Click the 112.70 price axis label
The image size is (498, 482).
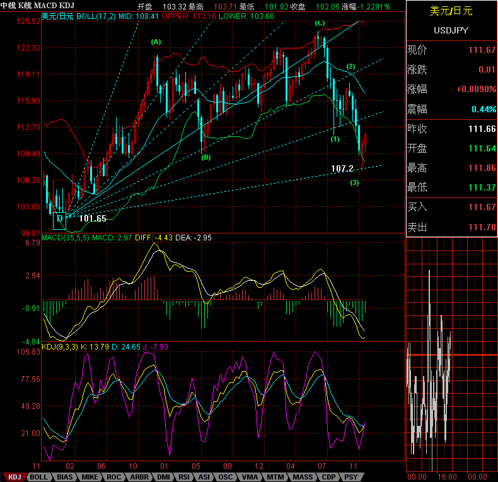tap(28, 127)
